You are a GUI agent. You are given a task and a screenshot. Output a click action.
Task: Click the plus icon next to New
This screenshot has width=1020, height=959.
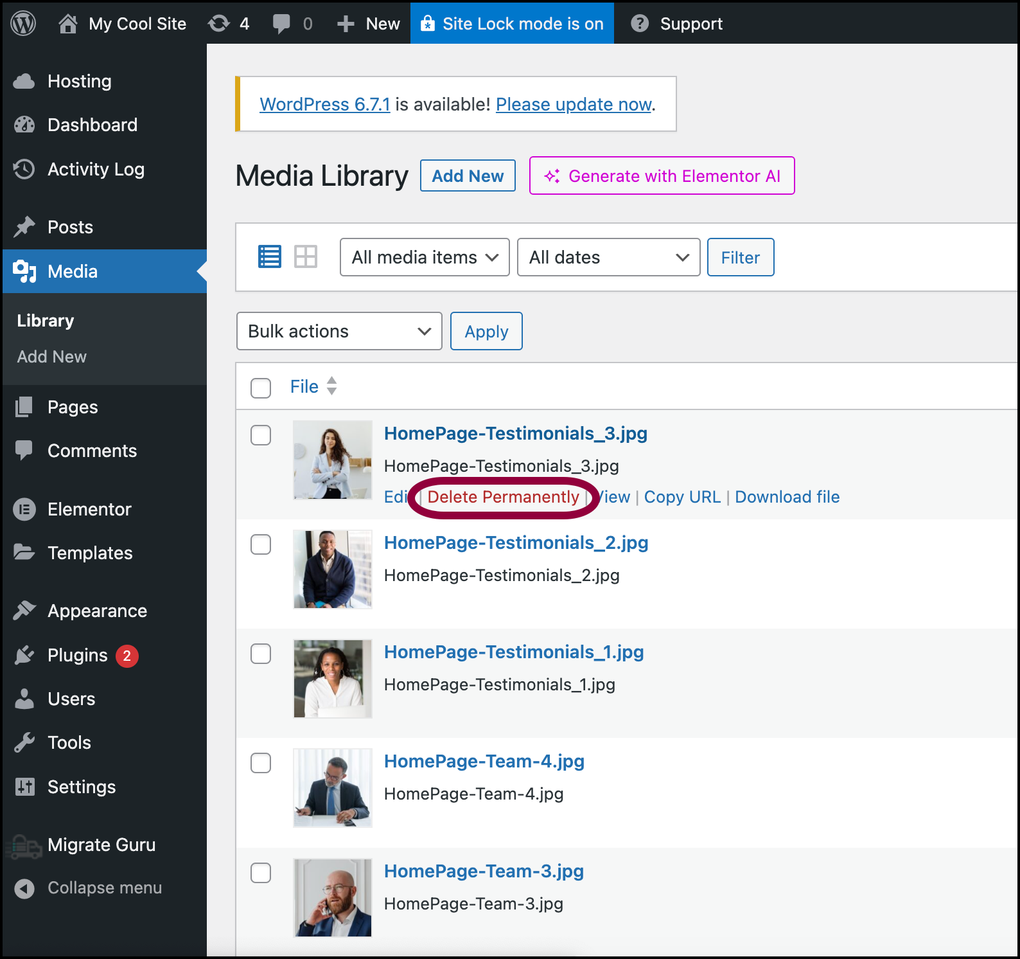pos(346,24)
